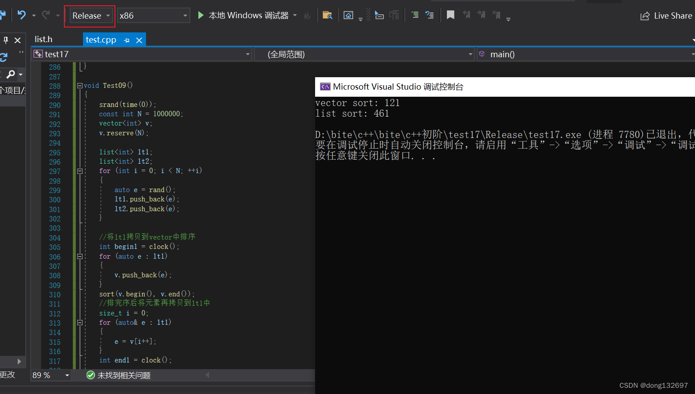Pin the test.cpp tab
The image size is (695, 394).
click(127, 40)
